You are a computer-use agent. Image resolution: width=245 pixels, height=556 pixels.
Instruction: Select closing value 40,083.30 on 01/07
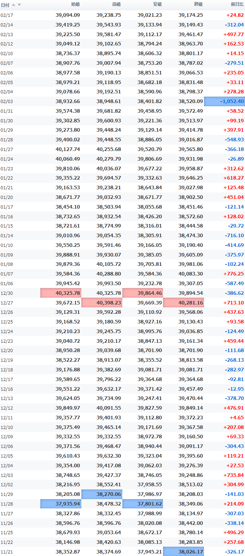(x=190, y=274)
